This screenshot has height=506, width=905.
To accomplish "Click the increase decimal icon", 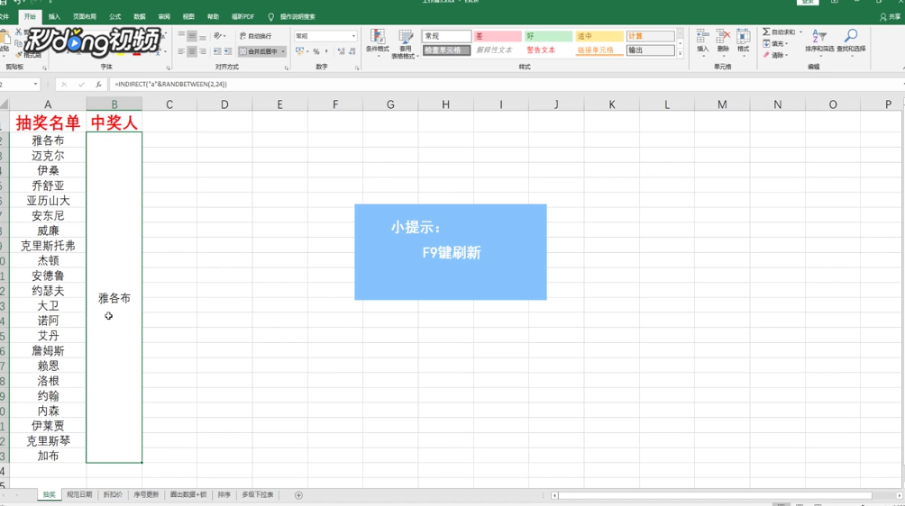I will point(341,51).
